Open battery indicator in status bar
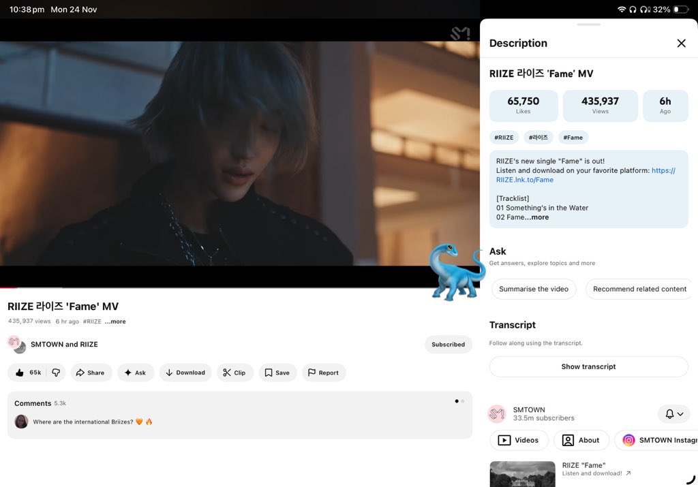698x487 pixels. (x=681, y=10)
